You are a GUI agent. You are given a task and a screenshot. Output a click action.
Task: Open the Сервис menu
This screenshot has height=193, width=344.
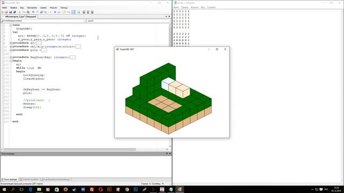43,8
